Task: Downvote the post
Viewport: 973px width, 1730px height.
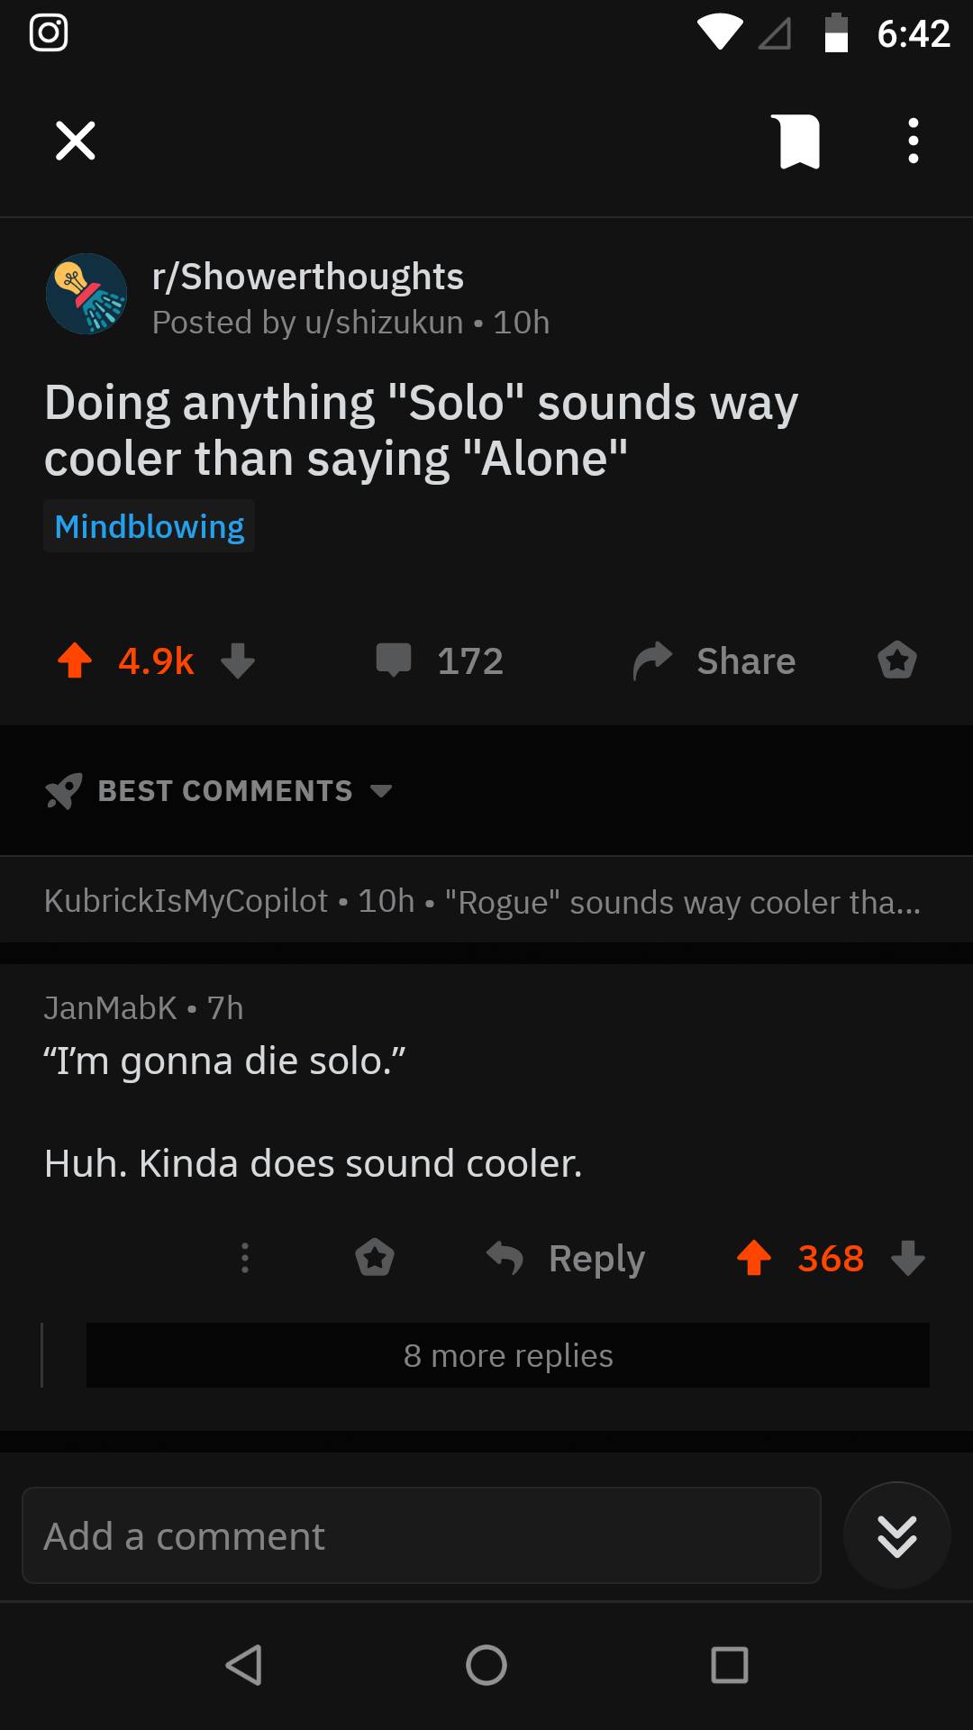Action: coord(238,663)
